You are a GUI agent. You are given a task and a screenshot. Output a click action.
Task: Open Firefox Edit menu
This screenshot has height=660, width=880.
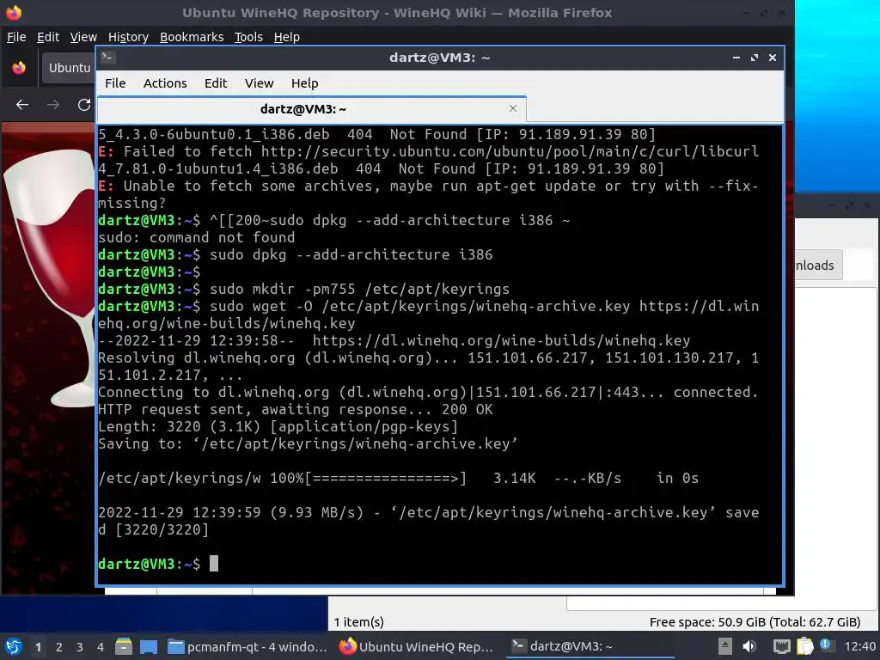[48, 37]
